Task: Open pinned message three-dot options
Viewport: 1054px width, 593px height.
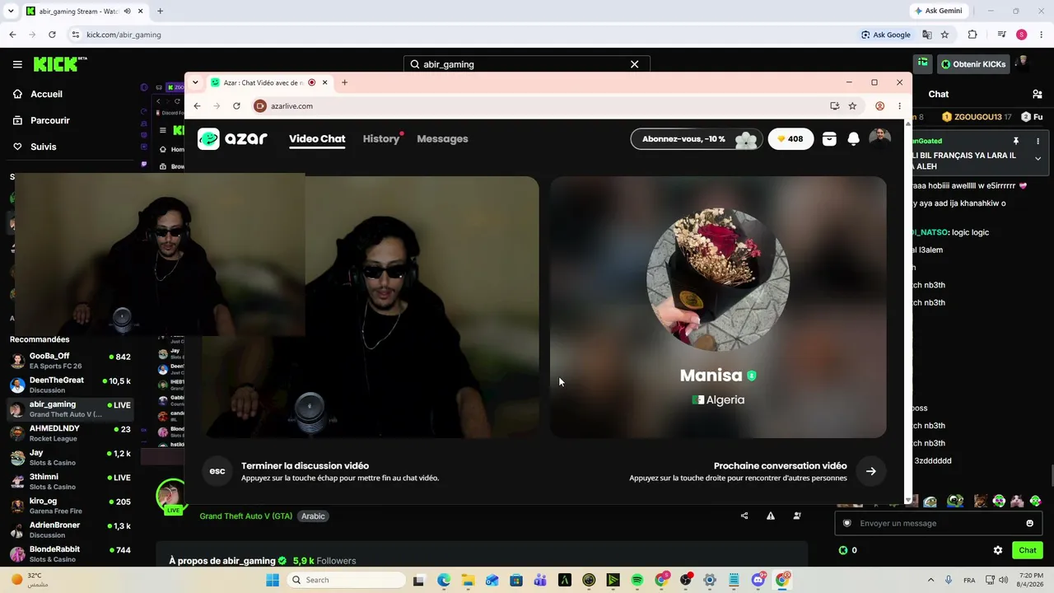Action: pos(1038,141)
